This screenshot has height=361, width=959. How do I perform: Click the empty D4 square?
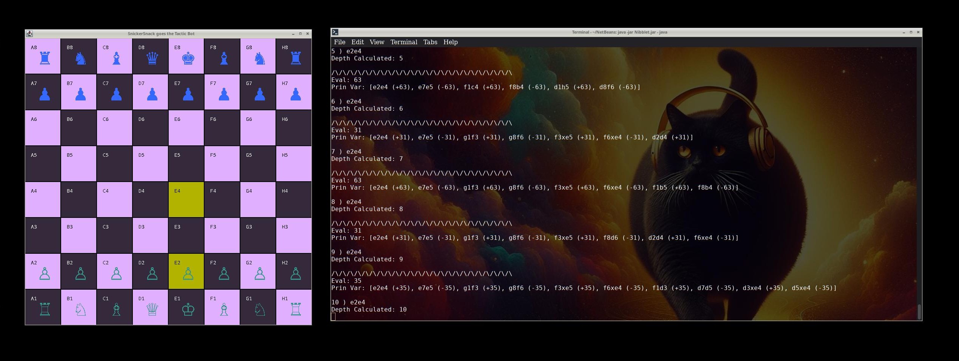click(x=151, y=200)
